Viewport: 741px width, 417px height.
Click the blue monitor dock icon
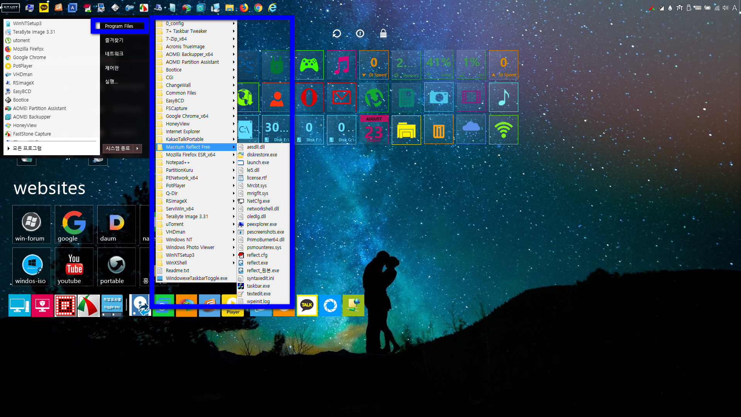coord(19,305)
